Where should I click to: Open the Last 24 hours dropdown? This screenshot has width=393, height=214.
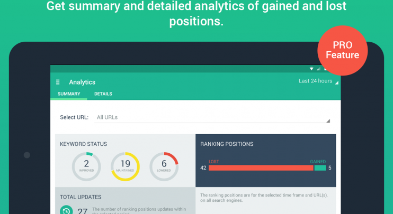318,81
